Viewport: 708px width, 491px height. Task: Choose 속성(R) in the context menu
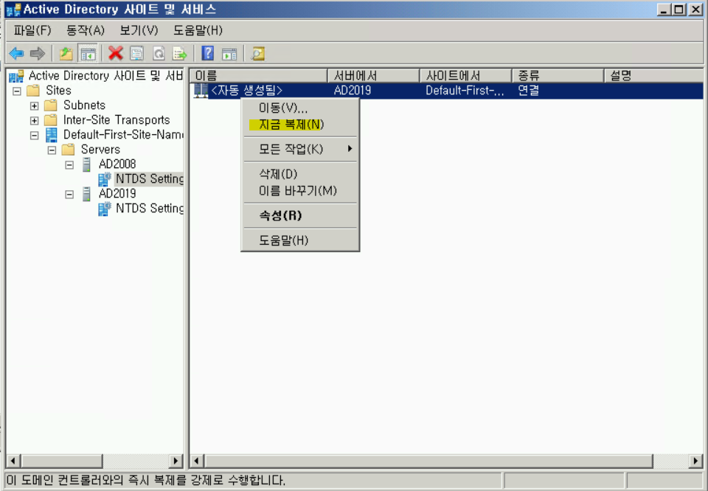click(x=300, y=215)
